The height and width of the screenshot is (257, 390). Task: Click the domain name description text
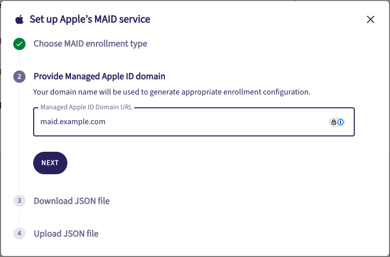(172, 92)
